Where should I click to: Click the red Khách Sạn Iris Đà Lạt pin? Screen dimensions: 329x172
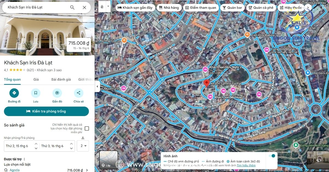pos(206,83)
